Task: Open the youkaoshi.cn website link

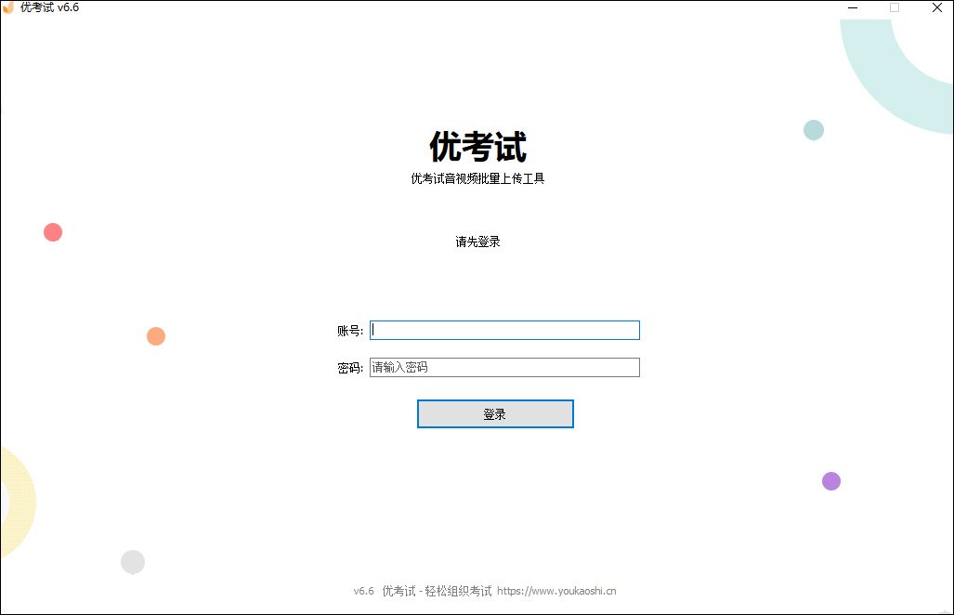Action: click(557, 591)
